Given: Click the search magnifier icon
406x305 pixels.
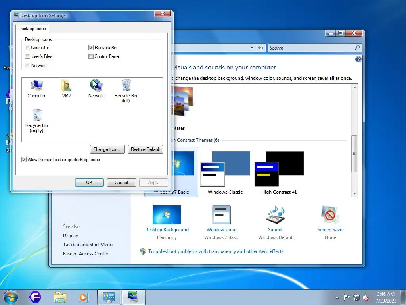Looking at the screenshot, I should click(357, 48).
